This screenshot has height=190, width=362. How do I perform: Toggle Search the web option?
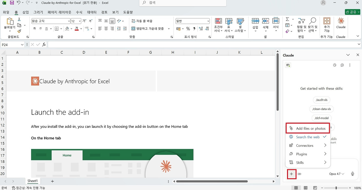pos(307,137)
